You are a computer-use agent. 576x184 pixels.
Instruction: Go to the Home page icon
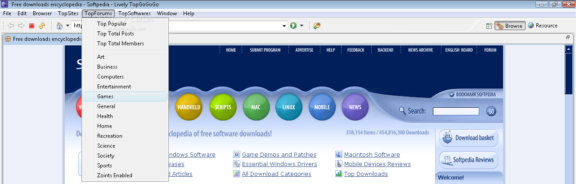point(59,26)
